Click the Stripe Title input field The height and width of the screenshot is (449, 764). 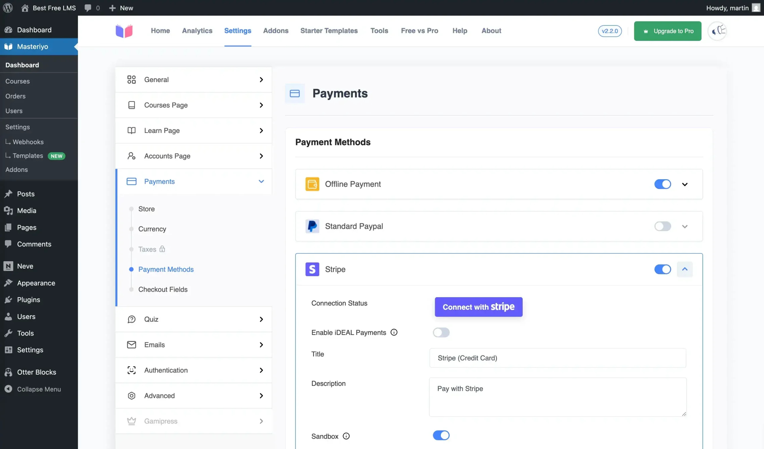(x=557, y=358)
